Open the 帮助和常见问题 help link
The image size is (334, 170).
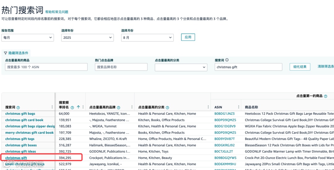pyautogui.click(x=57, y=12)
